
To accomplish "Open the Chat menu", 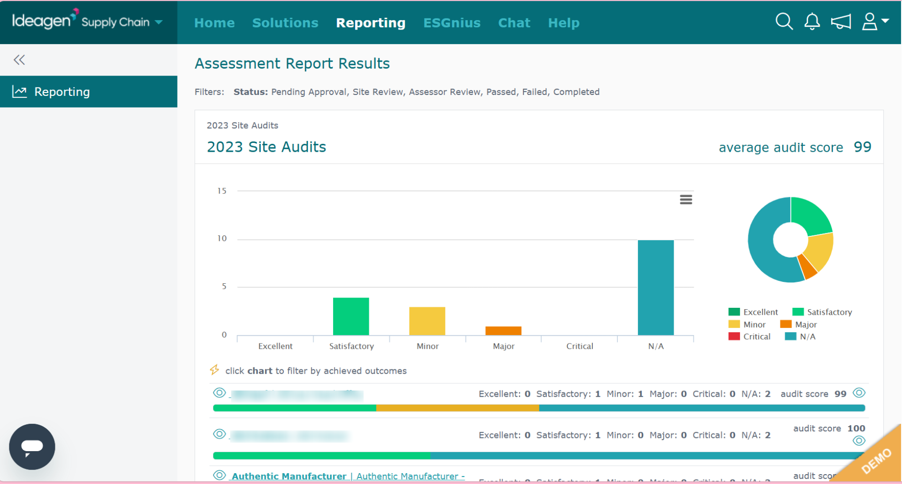I will pyautogui.click(x=514, y=23).
